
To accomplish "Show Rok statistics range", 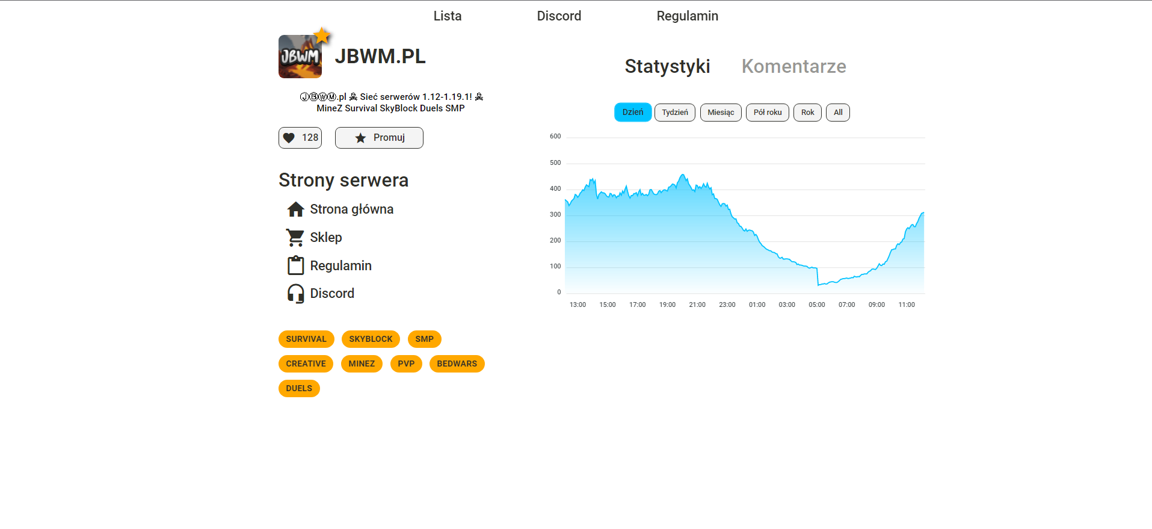I will [x=807, y=113].
